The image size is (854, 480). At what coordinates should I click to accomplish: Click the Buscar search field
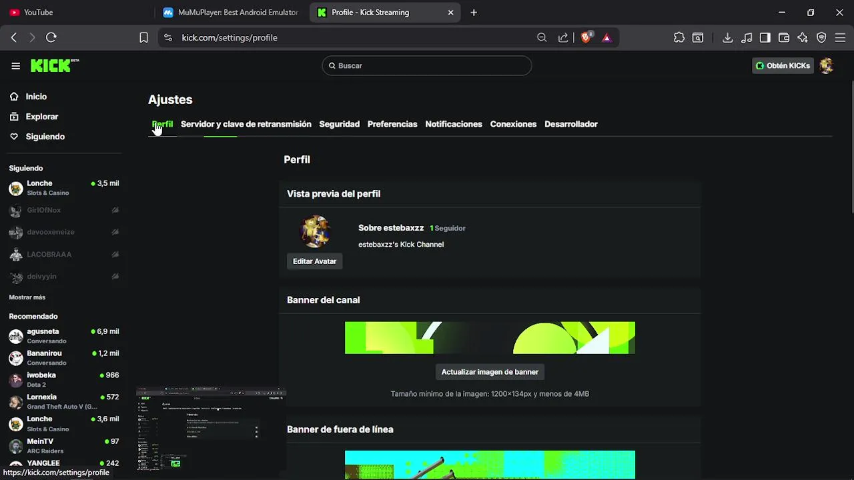pyautogui.click(x=427, y=66)
